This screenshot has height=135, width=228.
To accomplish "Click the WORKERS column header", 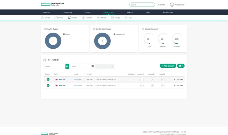I will (x=131, y=74).
